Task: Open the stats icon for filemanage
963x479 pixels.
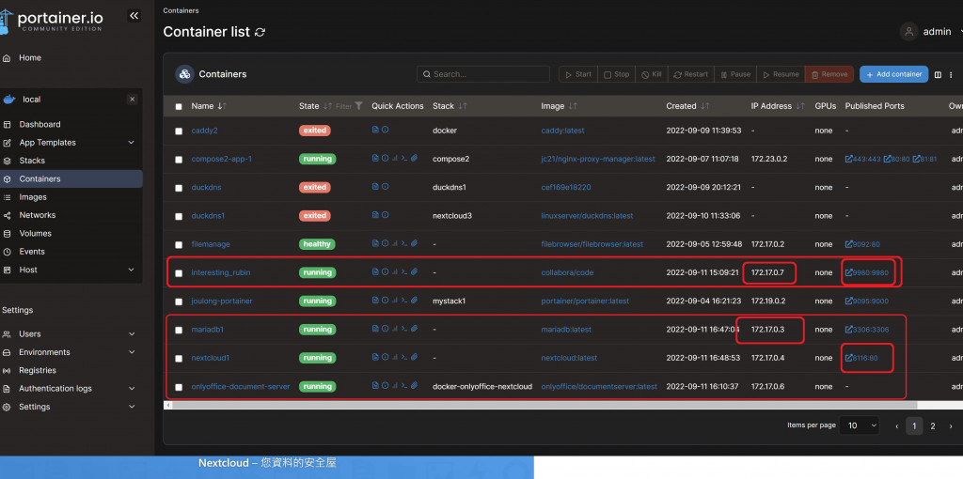Action: tap(395, 243)
